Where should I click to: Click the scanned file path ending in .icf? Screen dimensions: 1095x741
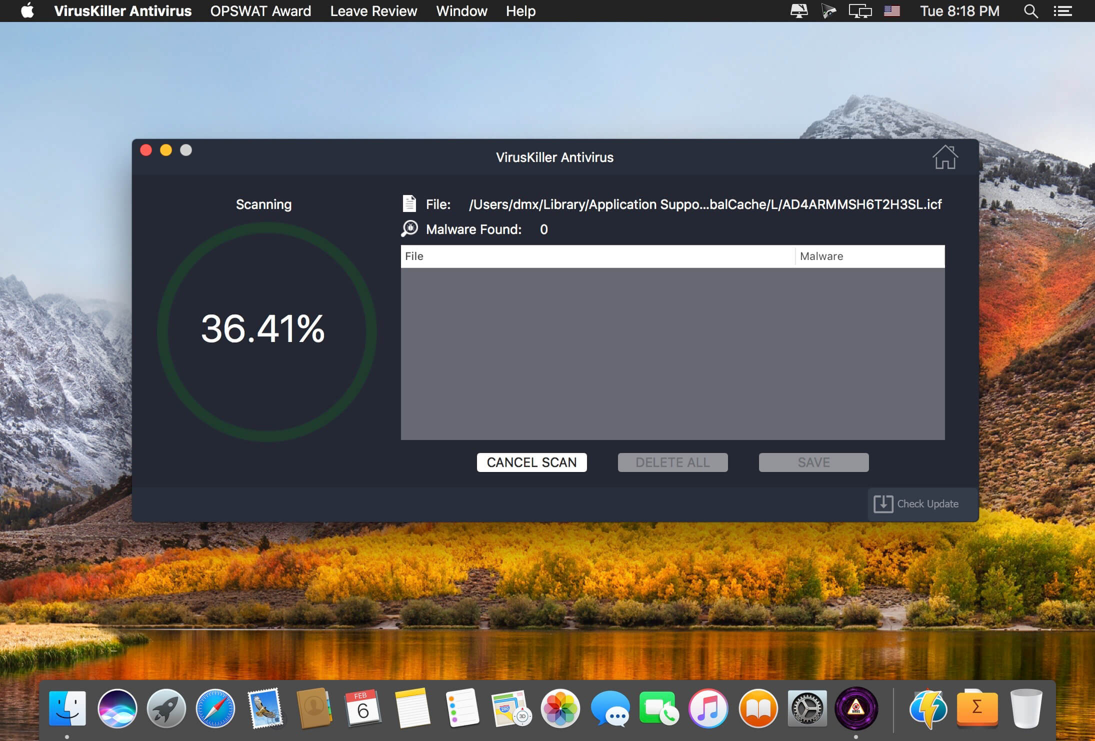tap(705, 204)
